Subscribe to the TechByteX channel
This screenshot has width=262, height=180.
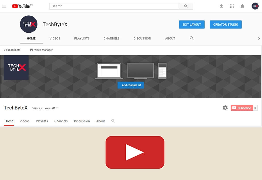click(x=241, y=108)
